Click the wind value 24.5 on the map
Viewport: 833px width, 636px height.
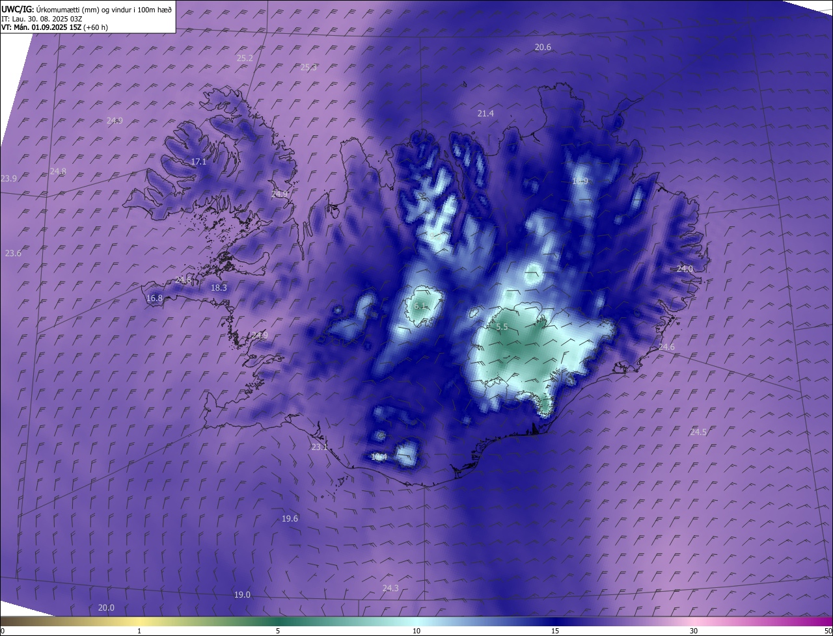[698, 432]
